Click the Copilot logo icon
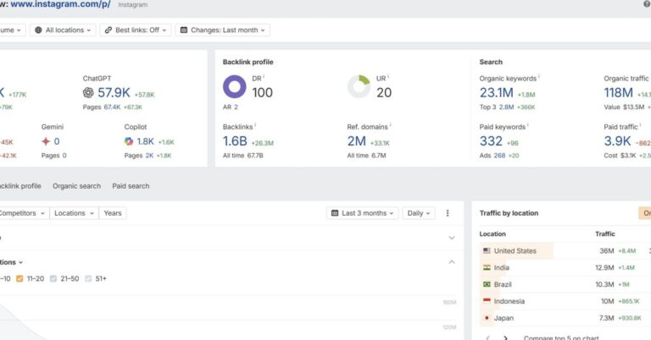The image size is (651, 340). click(x=129, y=141)
